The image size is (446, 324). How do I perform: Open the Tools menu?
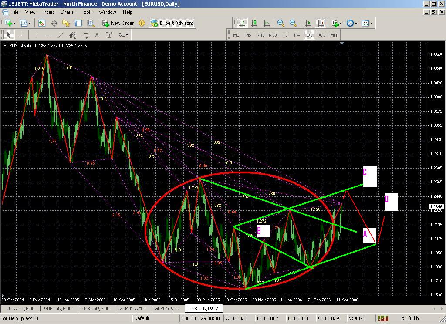point(86,12)
